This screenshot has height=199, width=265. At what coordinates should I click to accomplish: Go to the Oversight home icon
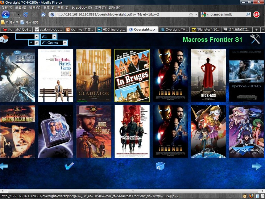(4, 39)
